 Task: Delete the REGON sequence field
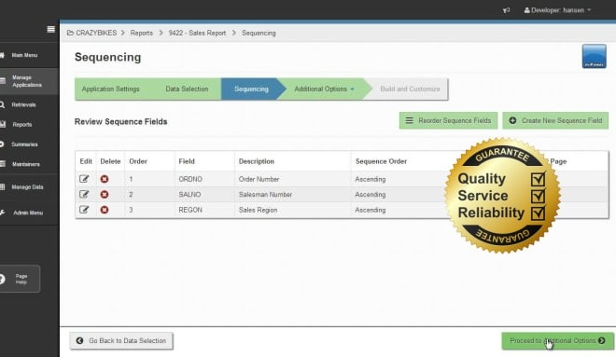point(105,210)
